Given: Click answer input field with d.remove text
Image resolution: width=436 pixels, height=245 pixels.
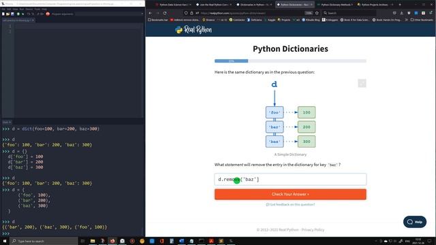Looking at the screenshot, I should coord(290,180).
